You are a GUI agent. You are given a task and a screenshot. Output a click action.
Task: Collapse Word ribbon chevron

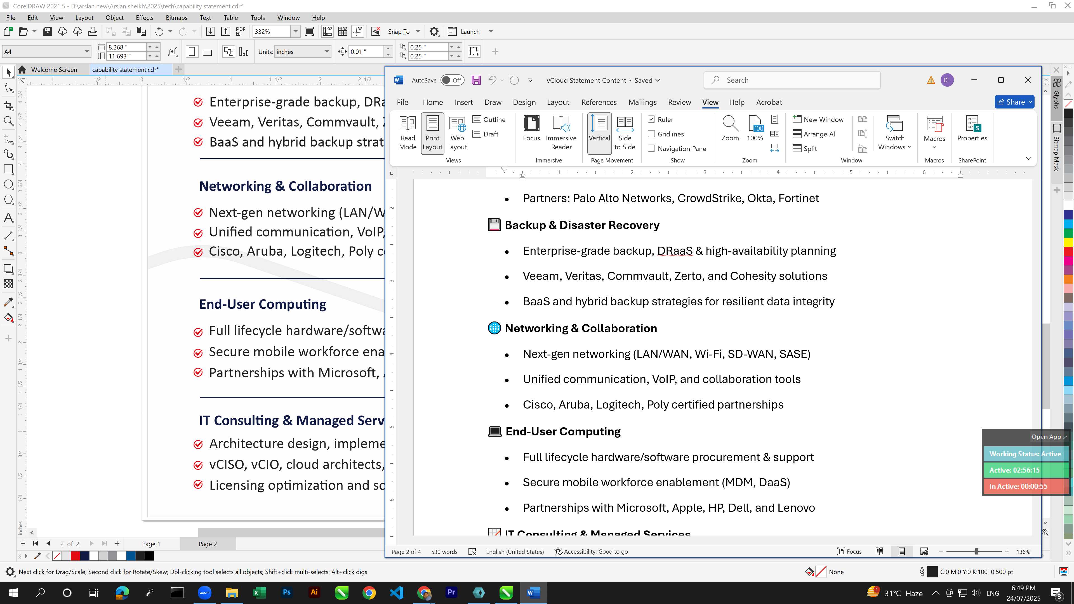(x=1029, y=158)
